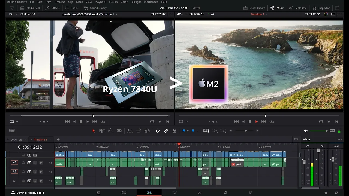349x196 pixels.
Task: Activate the Blade edit mode tool
Action: pos(119,131)
